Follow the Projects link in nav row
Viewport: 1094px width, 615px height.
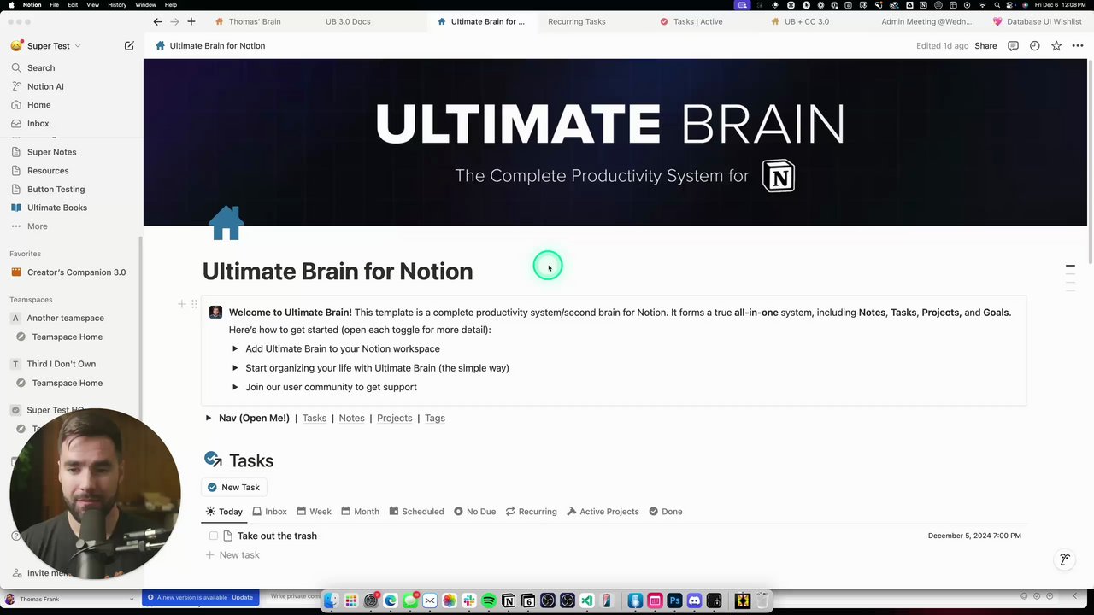point(394,418)
